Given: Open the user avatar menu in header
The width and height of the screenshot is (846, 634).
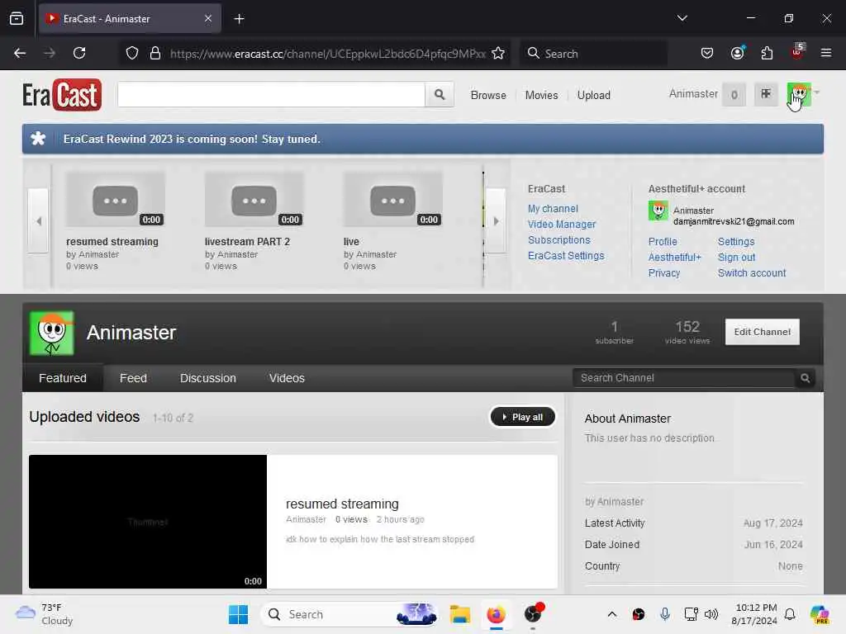Looking at the screenshot, I should click(x=799, y=95).
